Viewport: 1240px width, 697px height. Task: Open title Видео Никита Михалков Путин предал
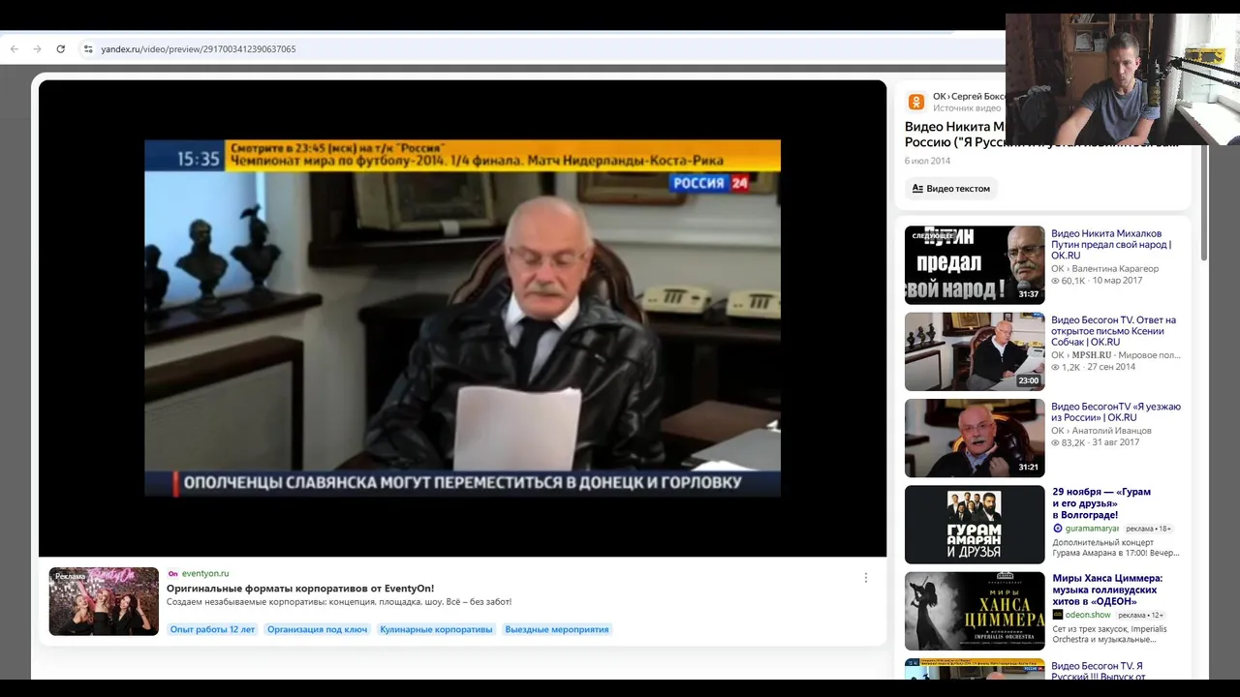[1111, 245]
